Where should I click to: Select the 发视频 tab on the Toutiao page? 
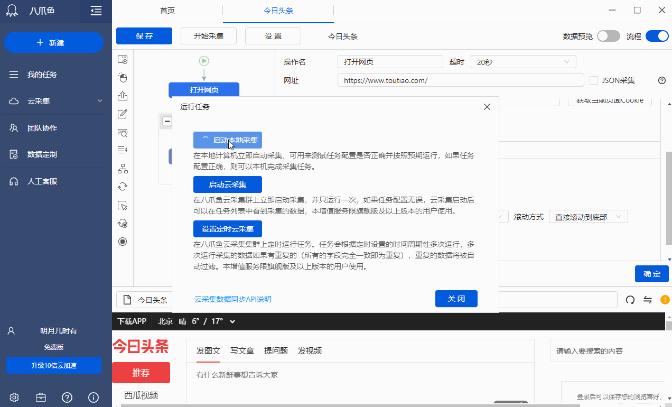coord(310,350)
